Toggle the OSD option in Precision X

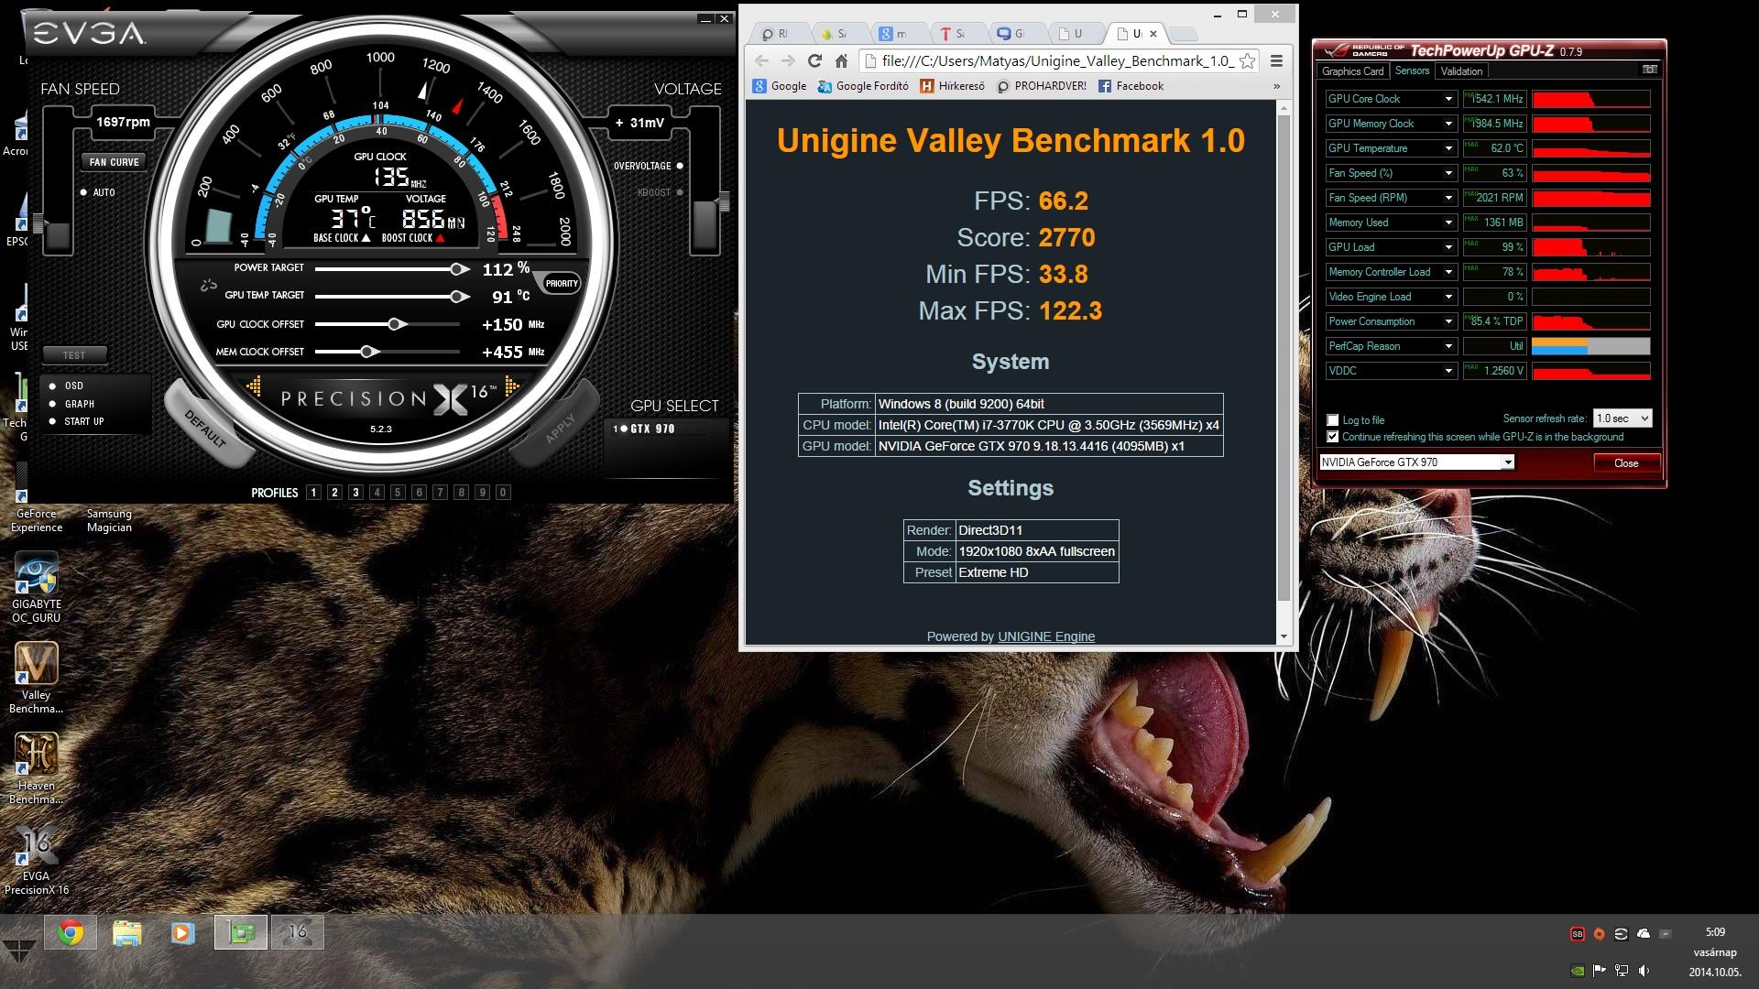tap(53, 386)
